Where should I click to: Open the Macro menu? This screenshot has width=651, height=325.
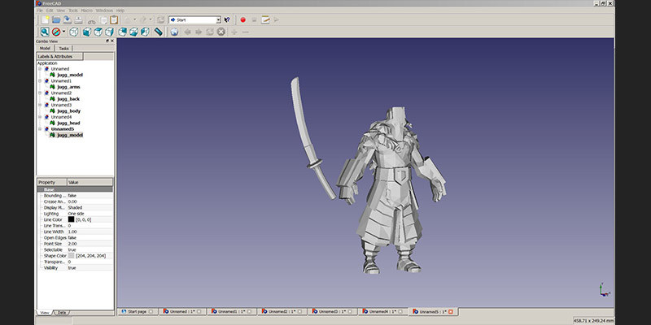pyautogui.click(x=86, y=10)
